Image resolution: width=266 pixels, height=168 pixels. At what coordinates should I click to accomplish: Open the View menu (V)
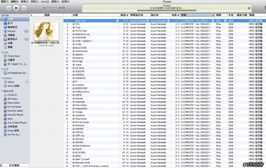25,2
